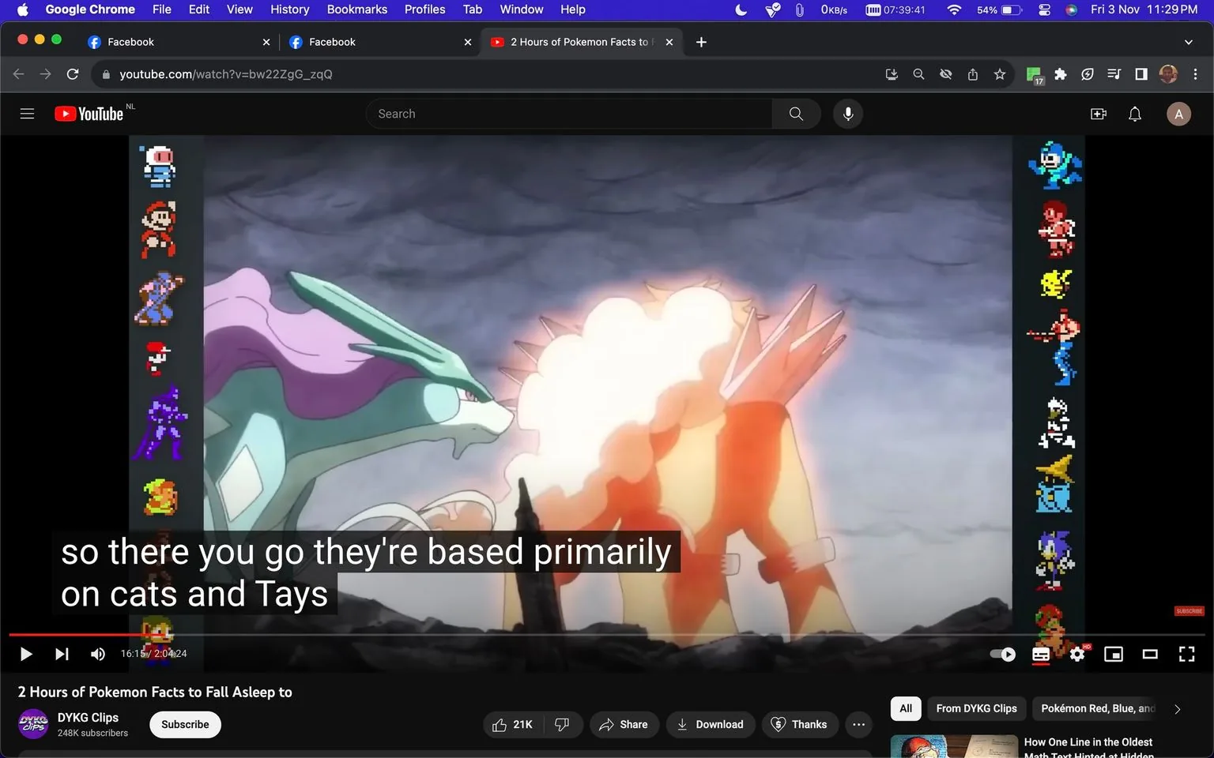Toggle autoplay switch in the player
The height and width of the screenshot is (758, 1214).
coord(1001,654)
